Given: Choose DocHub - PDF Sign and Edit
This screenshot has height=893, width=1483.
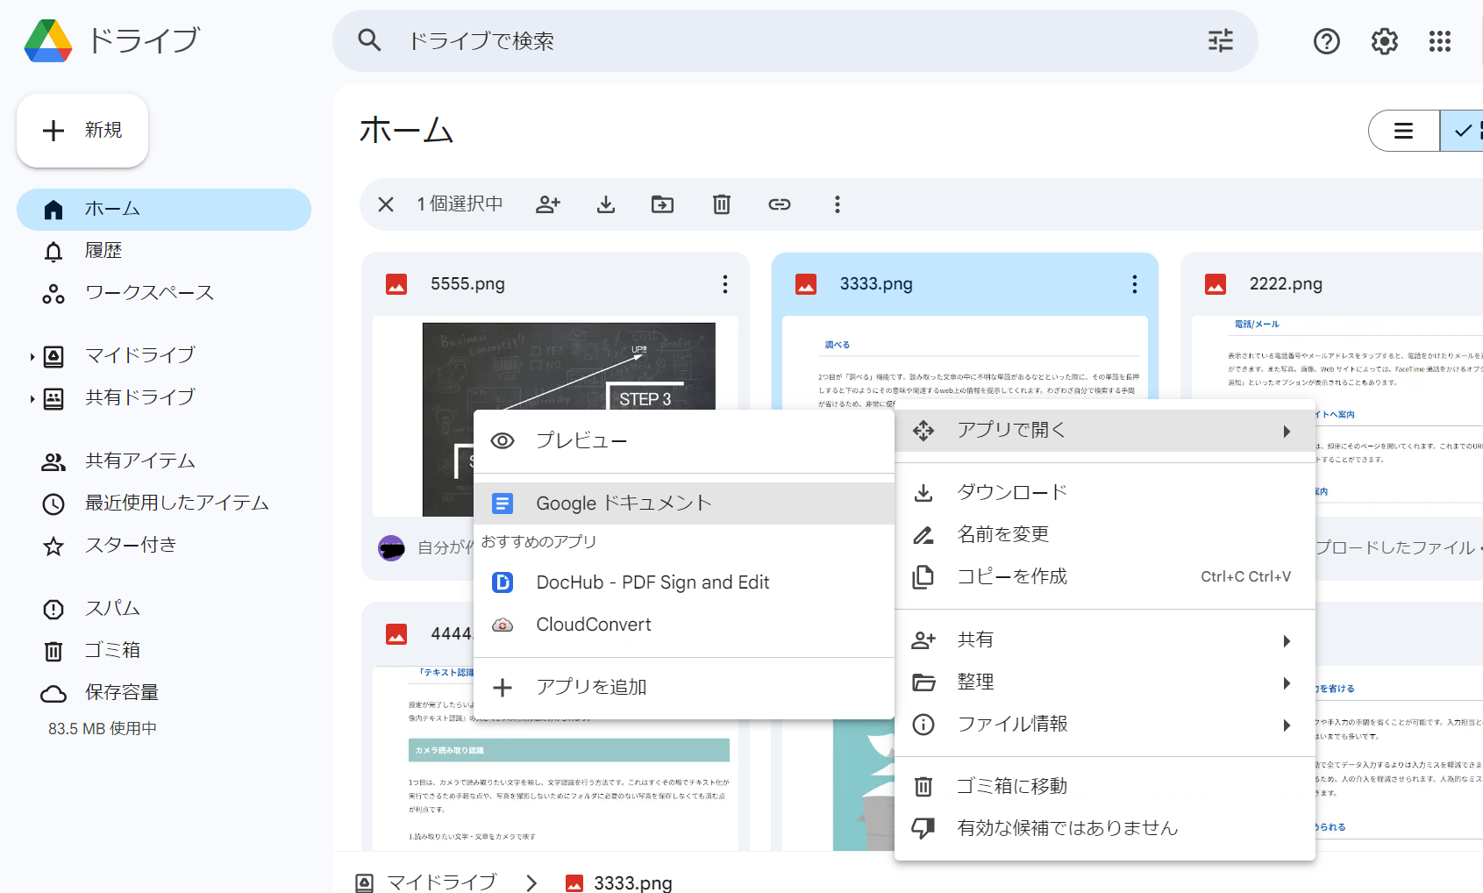Looking at the screenshot, I should 684,582.
